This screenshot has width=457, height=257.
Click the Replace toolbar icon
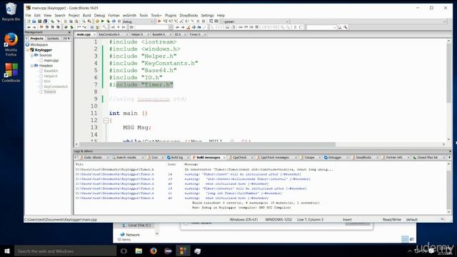tap(89, 21)
